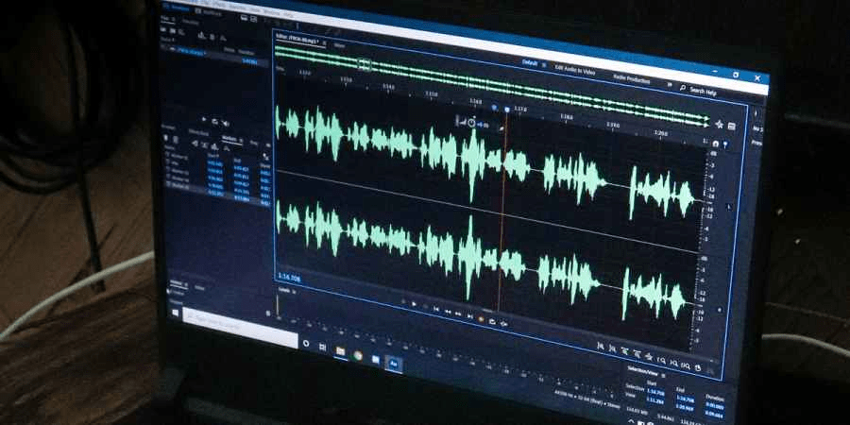Open the Default workspace menu
The image size is (850, 425).
(x=531, y=62)
